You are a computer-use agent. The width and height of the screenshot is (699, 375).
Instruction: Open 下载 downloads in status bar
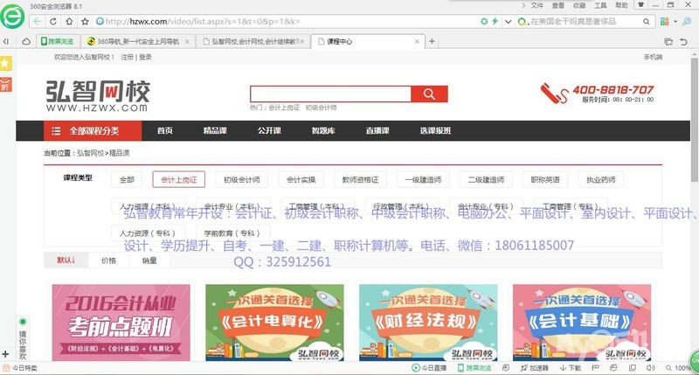(x=571, y=368)
